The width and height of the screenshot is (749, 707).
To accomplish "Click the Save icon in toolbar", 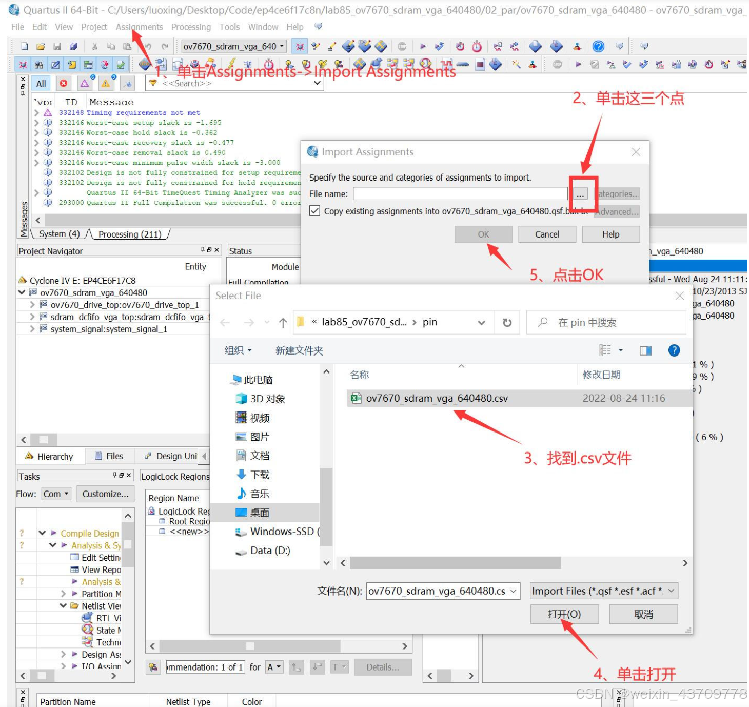I will 57,46.
